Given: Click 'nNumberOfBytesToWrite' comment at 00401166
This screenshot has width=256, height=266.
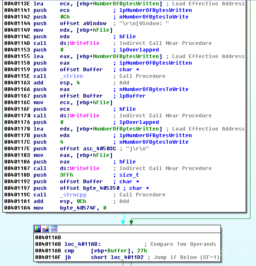Looking at the screenshot, I should point(154,89).
